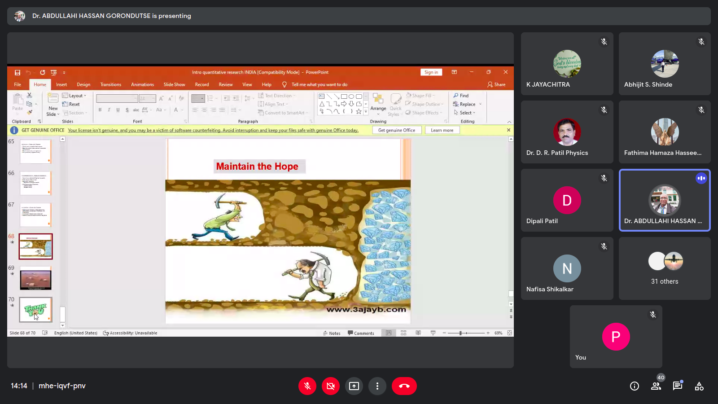This screenshot has width=718, height=404.
Task: Switch to Slide Sorter view icon
Action: click(x=403, y=333)
